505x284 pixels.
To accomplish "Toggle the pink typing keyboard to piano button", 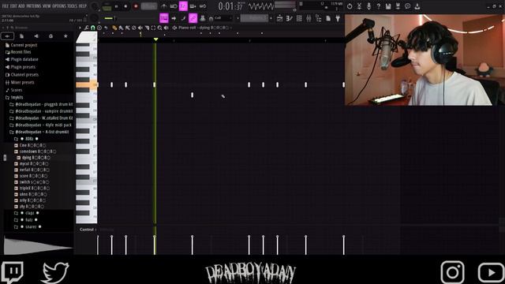I will pyautogui.click(x=164, y=18).
